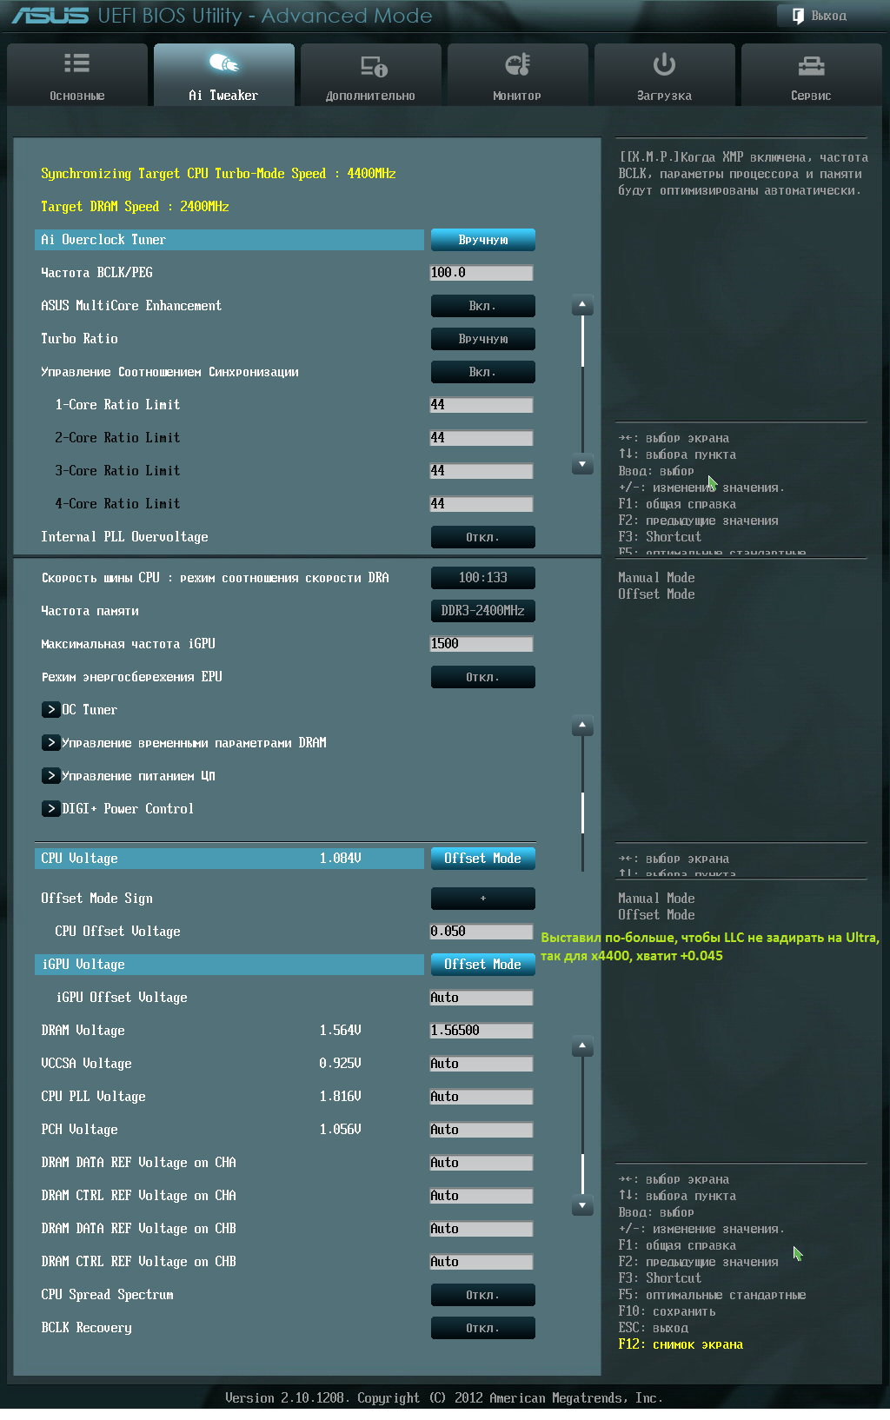Switch to the Монитор tab

(x=518, y=75)
